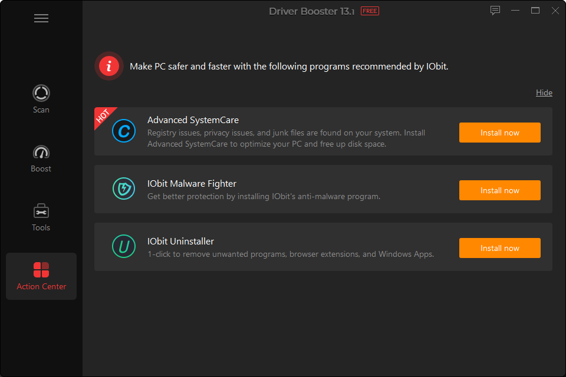The height and width of the screenshot is (377, 566).
Task: Install IObit Uninstaller now
Action: click(499, 248)
